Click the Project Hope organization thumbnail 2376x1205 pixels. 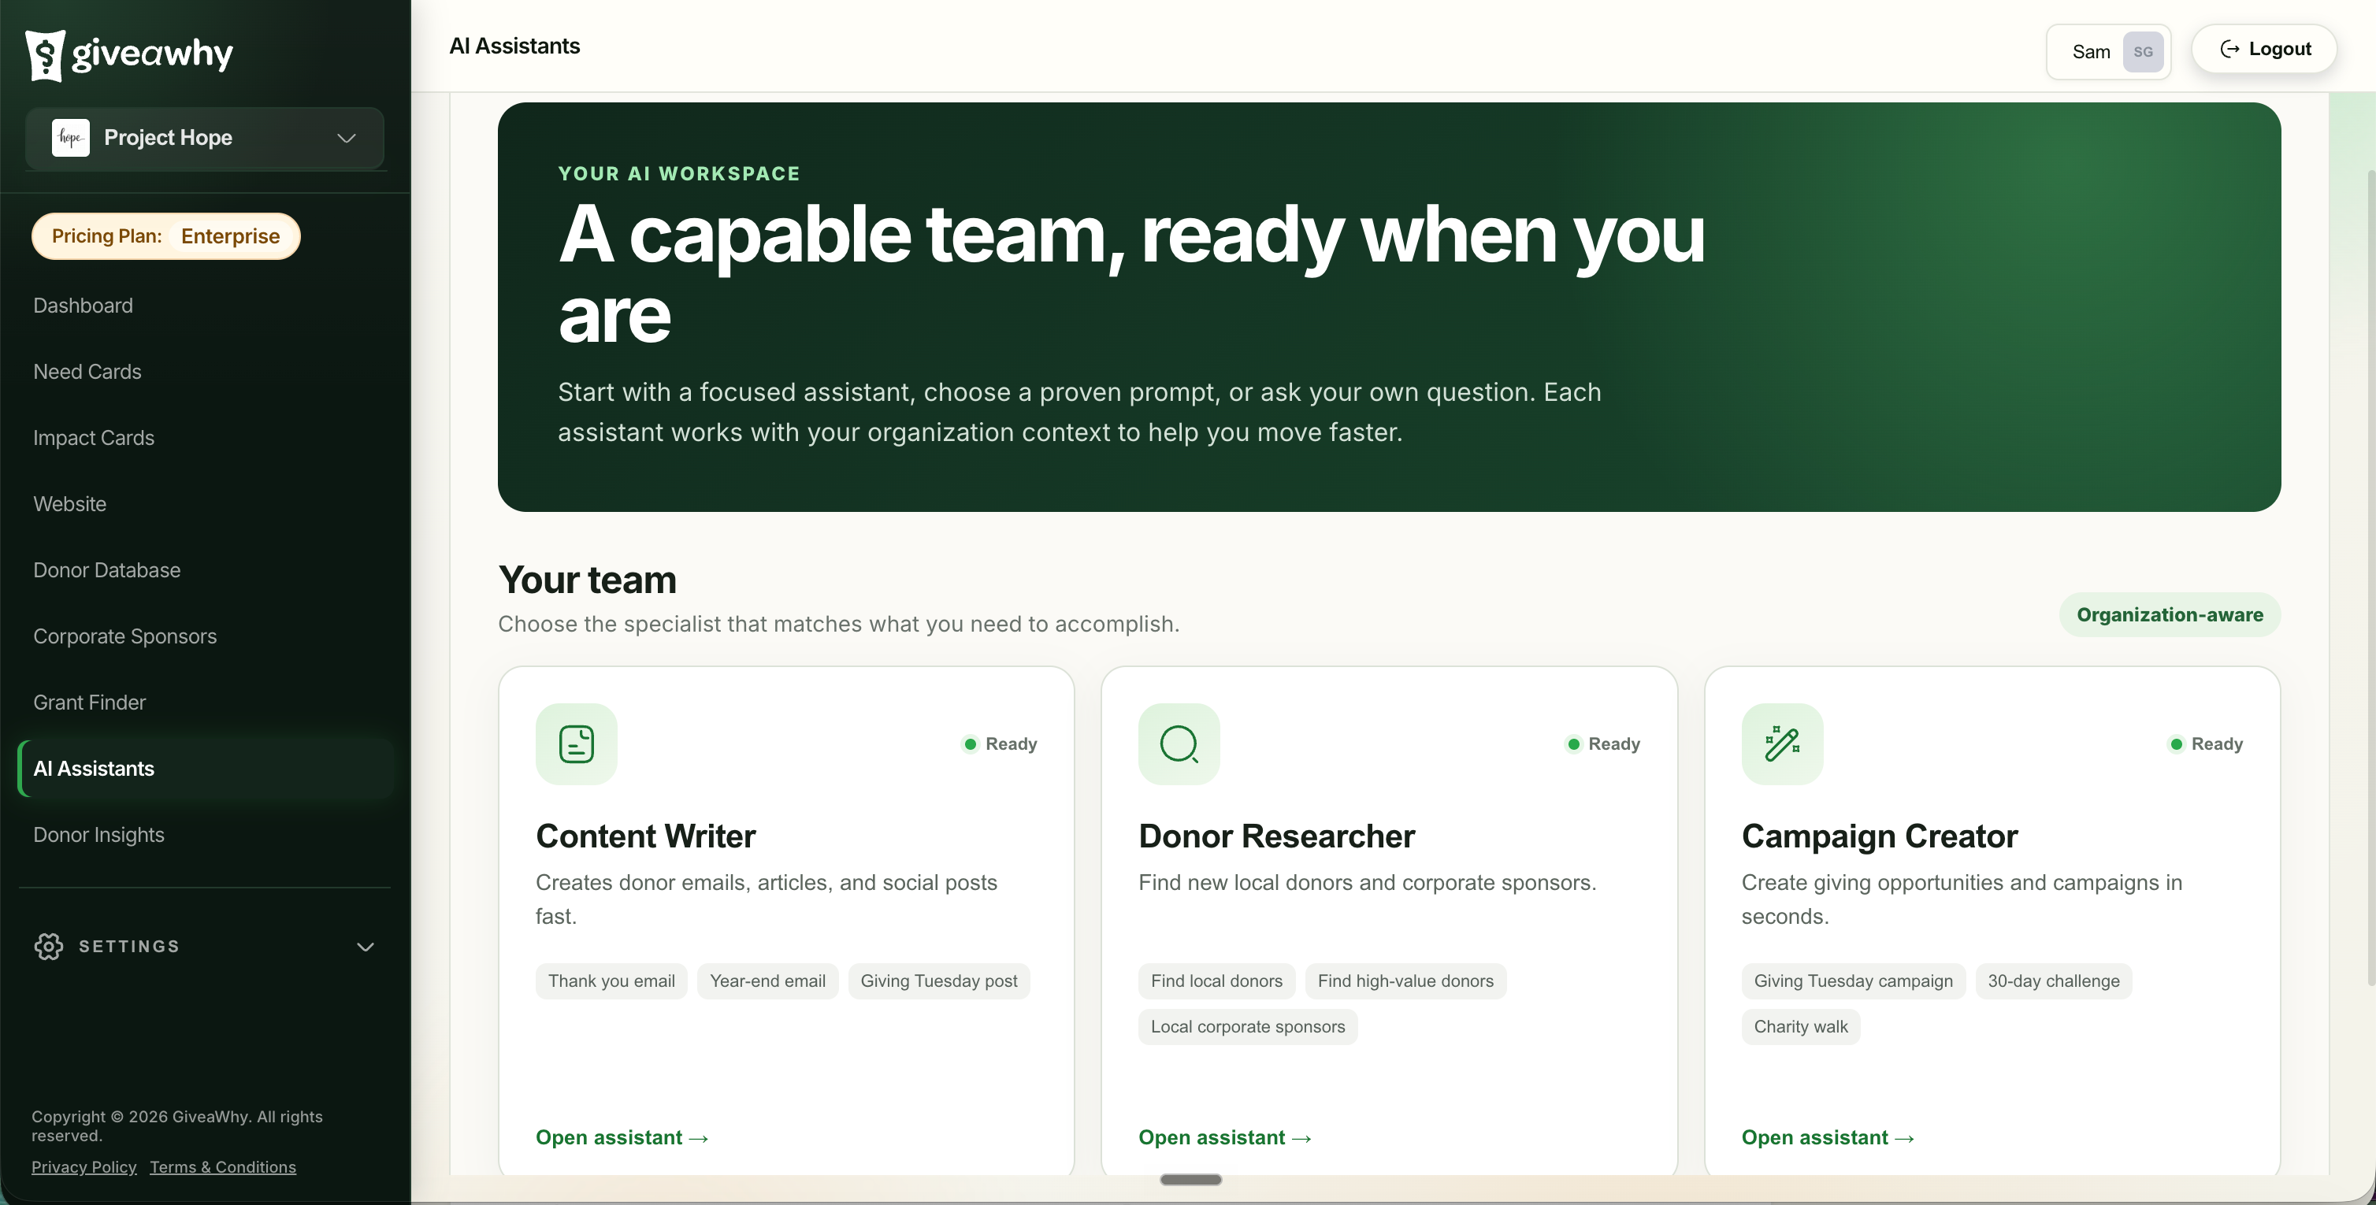[x=71, y=137]
